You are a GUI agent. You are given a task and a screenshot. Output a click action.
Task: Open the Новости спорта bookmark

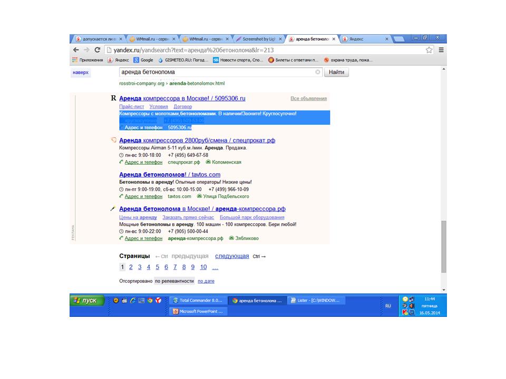pos(238,60)
